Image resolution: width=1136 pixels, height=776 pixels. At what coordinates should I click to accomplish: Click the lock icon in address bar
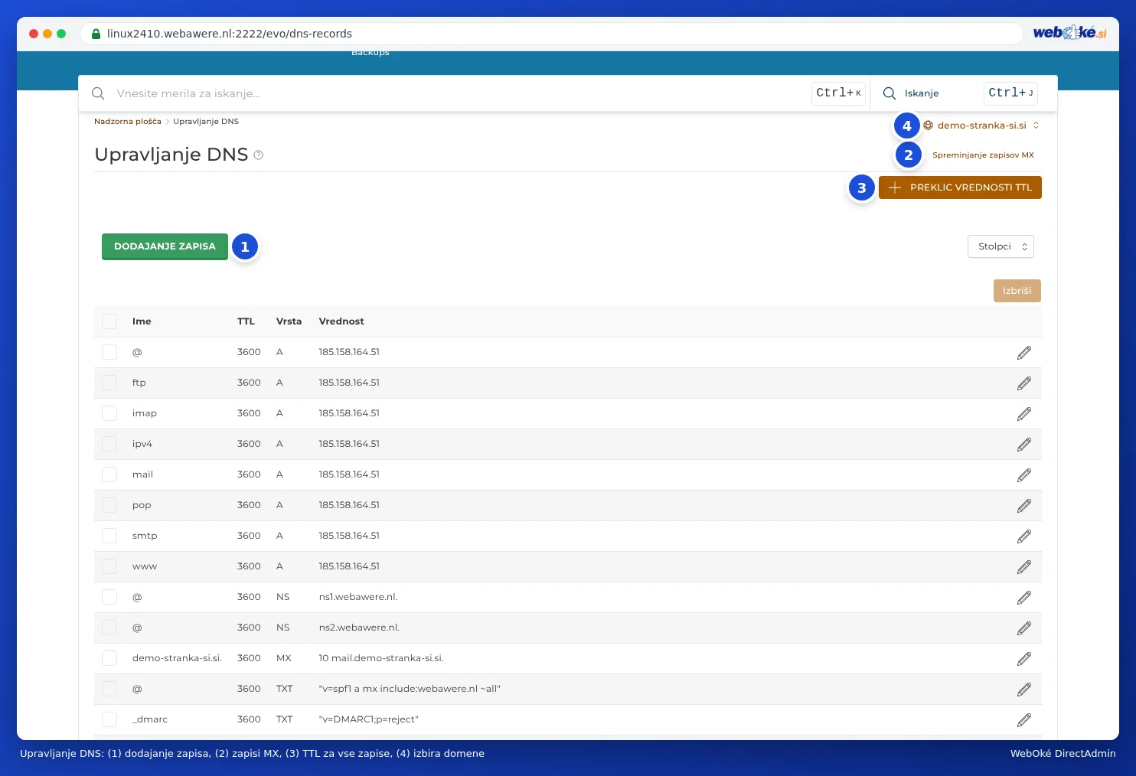coord(96,34)
